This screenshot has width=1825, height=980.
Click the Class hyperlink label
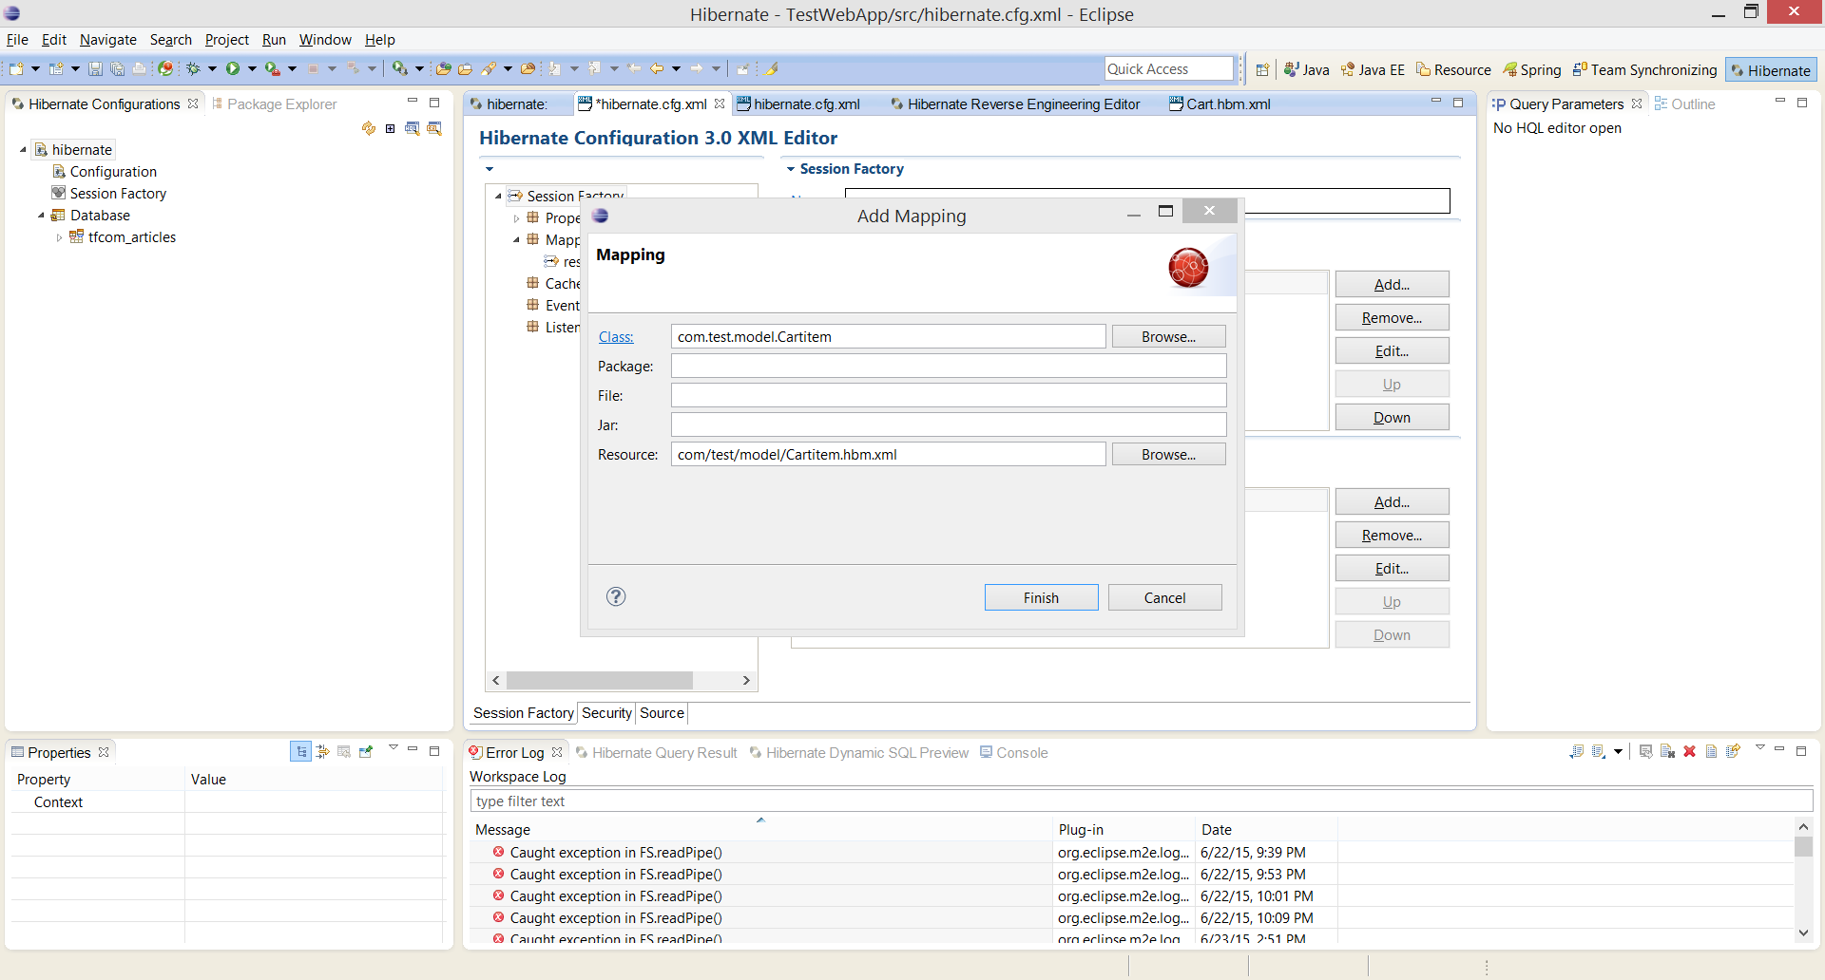[615, 337]
